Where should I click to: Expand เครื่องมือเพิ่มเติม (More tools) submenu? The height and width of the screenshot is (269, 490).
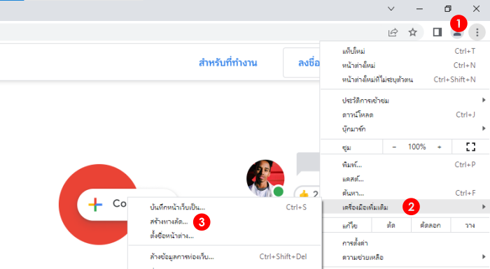(405, 207)
